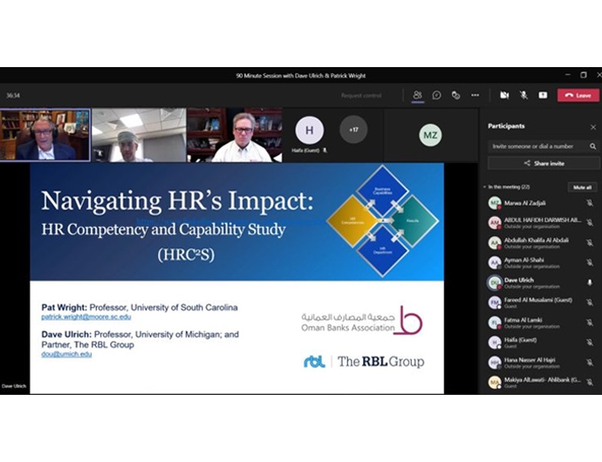The width and height of the screenshot is (602, 462).
Task: Open the meeting chat icon
Action: 436,95
